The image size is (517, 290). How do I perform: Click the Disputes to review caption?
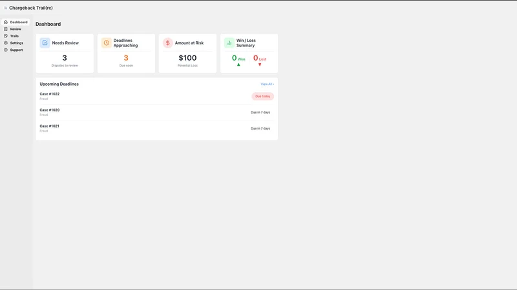65,66
